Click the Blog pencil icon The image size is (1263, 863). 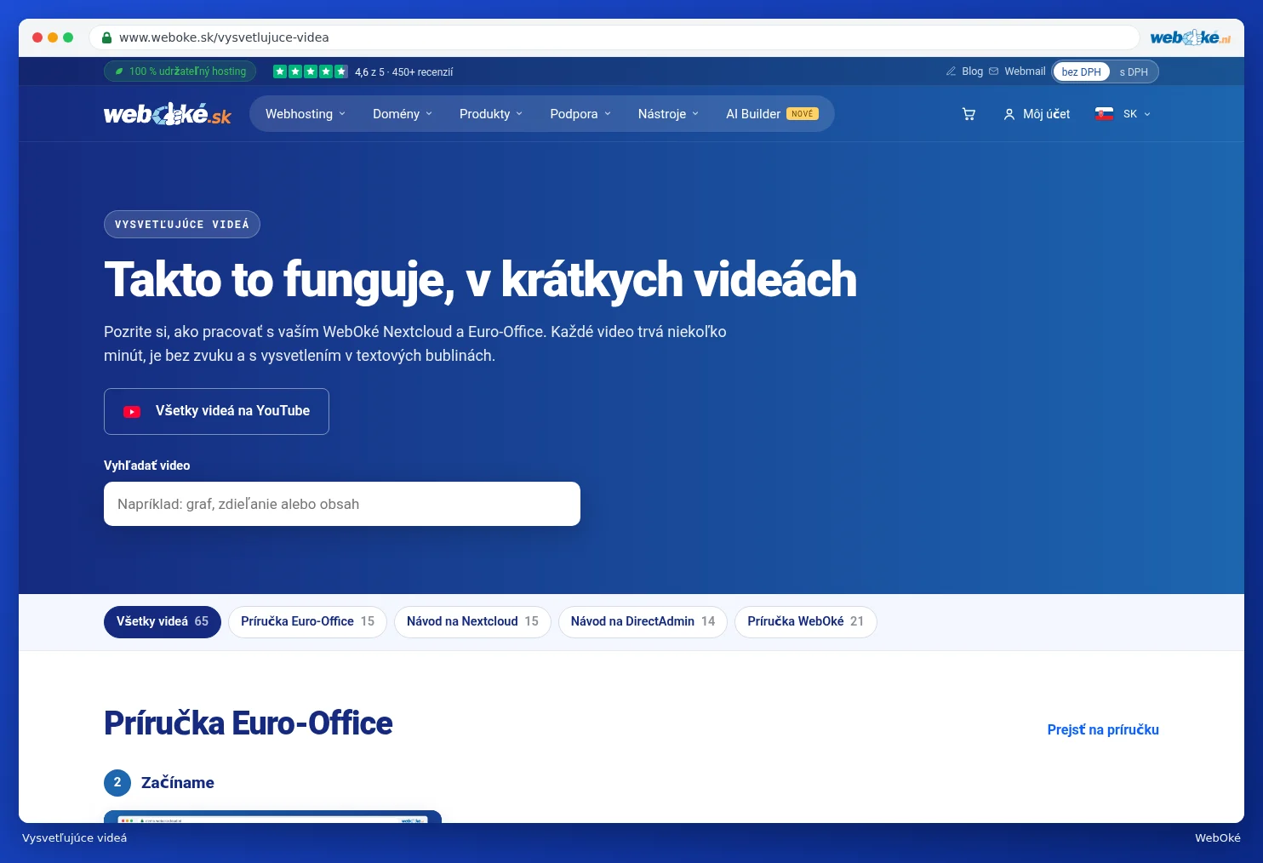tap(951, 71)
